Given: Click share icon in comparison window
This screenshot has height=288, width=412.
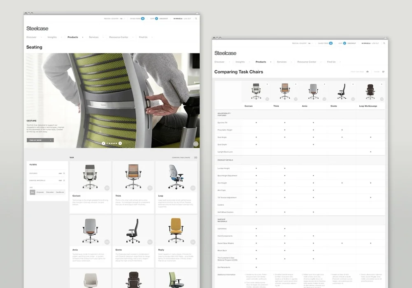Looking at the screenshot, I should pyautogui.click(x=383, y=72).
